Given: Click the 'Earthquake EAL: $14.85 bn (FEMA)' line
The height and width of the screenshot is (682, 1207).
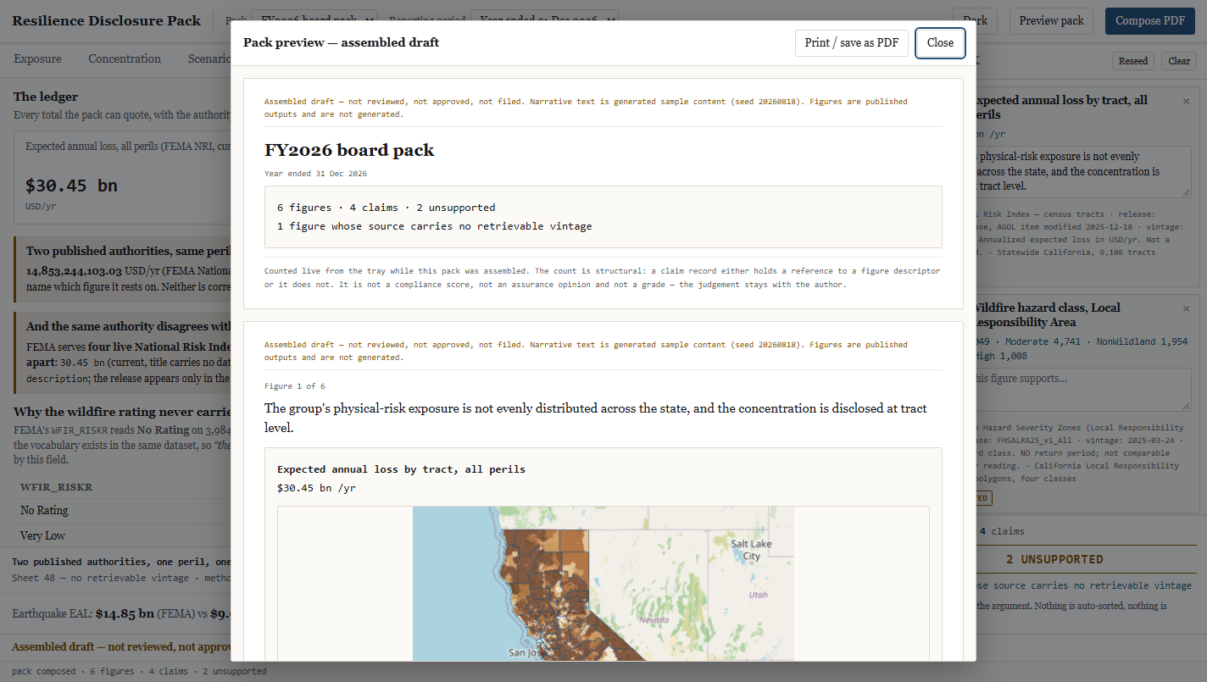Looking at the screenshot, I should pyautogui.click(x=122, y=613).
